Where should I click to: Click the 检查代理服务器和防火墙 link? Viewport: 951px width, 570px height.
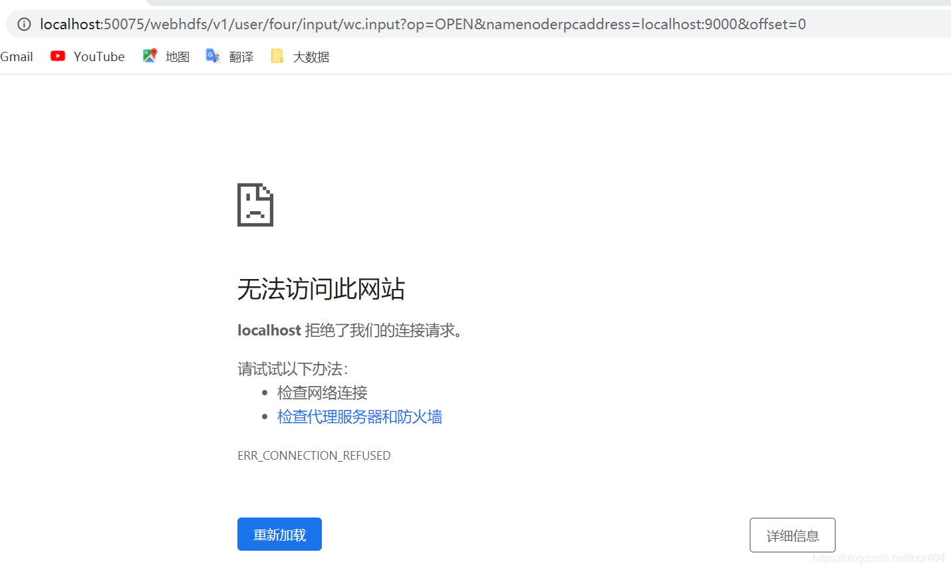[360, 417]
